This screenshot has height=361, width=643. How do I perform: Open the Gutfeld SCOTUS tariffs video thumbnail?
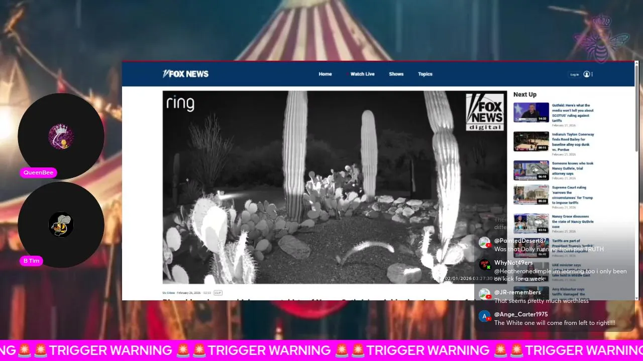[x=531, y=112]
